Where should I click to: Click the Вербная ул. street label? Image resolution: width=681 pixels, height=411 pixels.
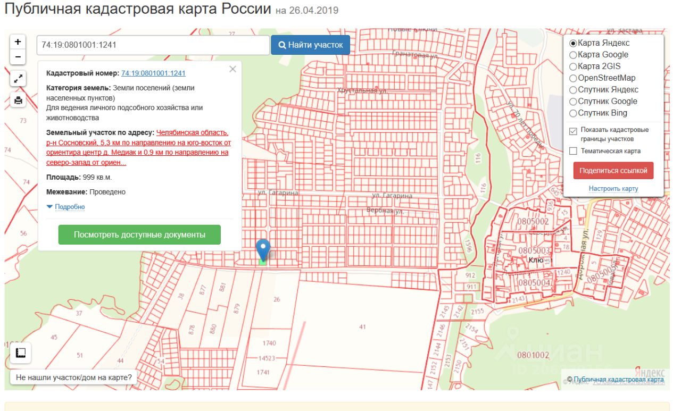click(x=386, y=211)
